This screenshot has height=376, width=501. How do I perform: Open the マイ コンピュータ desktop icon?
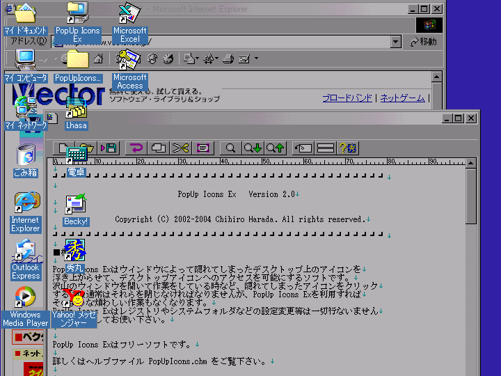(26, 66)
